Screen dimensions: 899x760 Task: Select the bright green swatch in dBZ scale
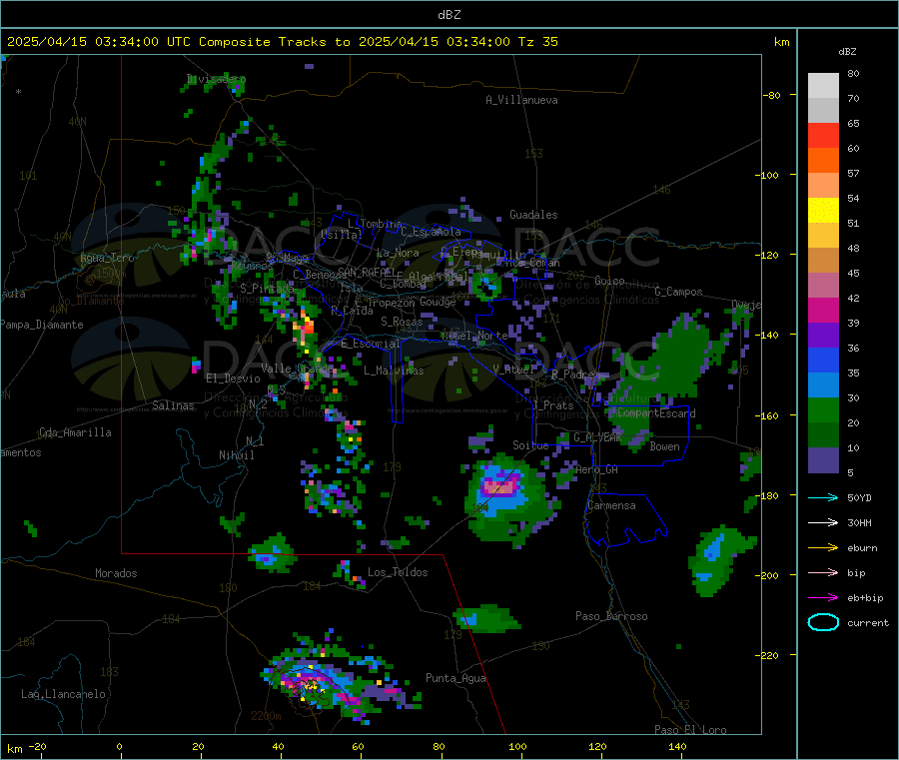[x=823, y=410]
